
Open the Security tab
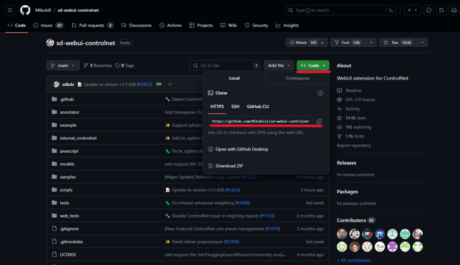tap(256, 25)
